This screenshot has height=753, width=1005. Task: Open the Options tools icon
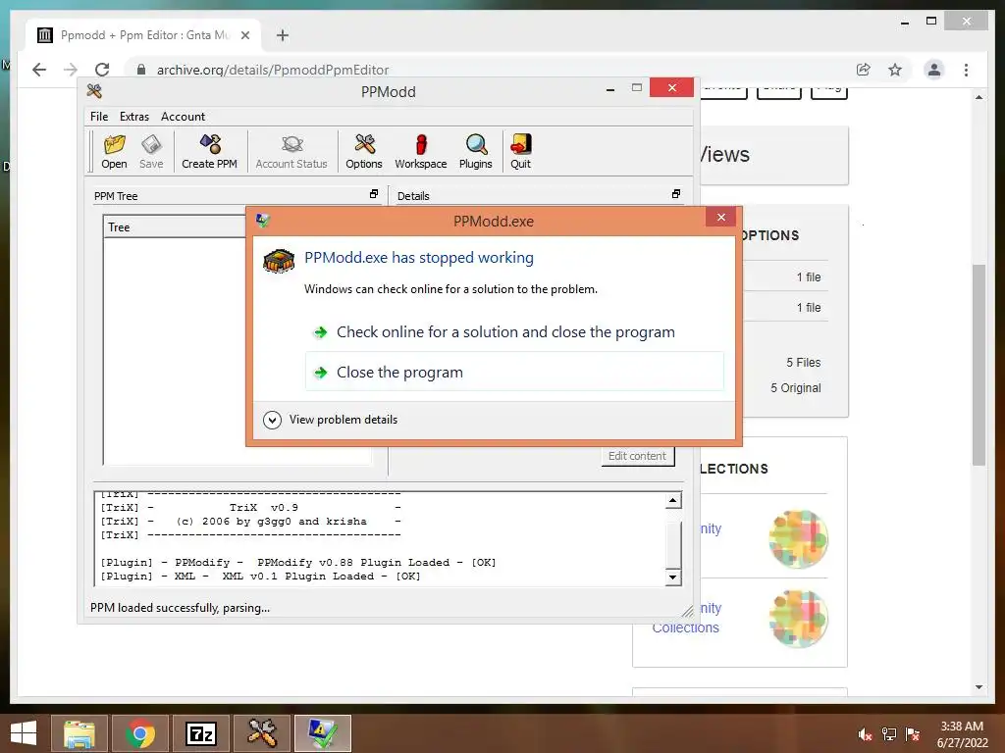[x=364, y=151]
